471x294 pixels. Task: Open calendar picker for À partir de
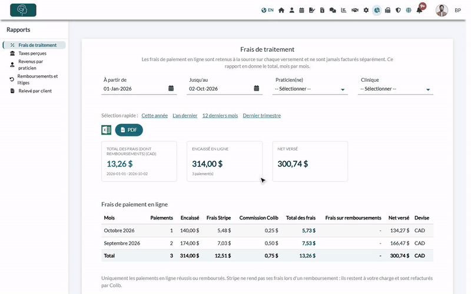(171, 88)
